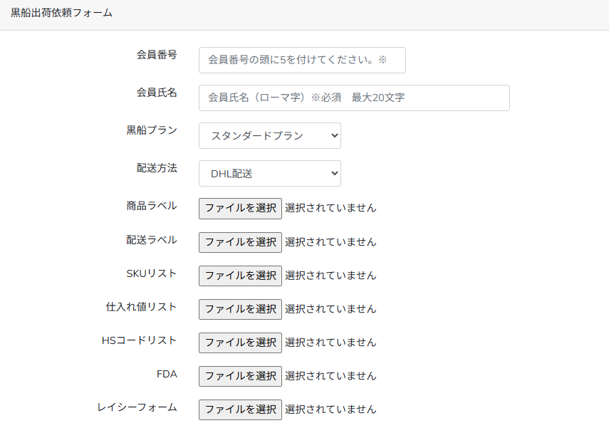Click the 会員番号 field label text
Viewport: 609px width, 428px height.
[x=157, y=55]
